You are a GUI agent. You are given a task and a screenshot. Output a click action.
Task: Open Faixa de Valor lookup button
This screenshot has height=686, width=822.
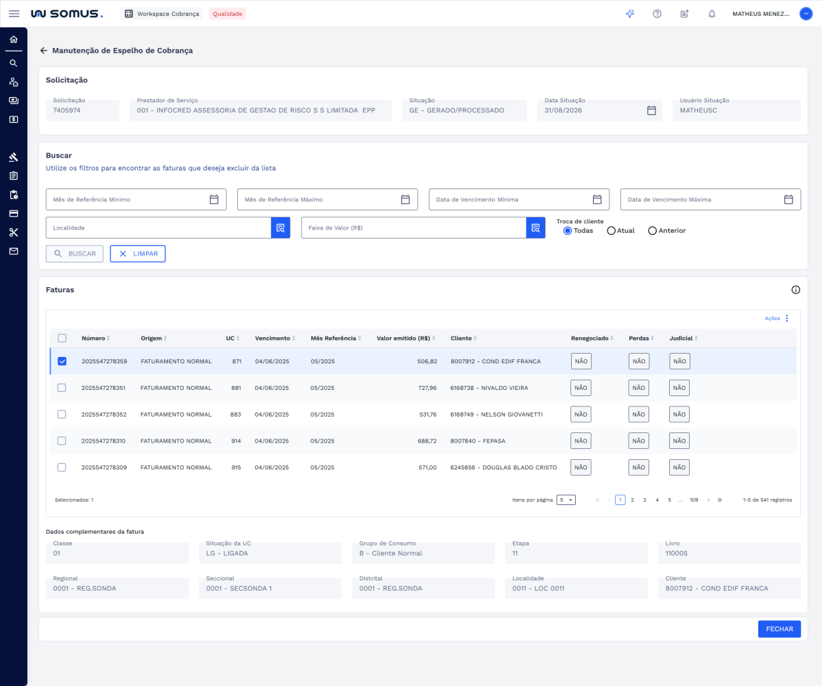point(535,228)
